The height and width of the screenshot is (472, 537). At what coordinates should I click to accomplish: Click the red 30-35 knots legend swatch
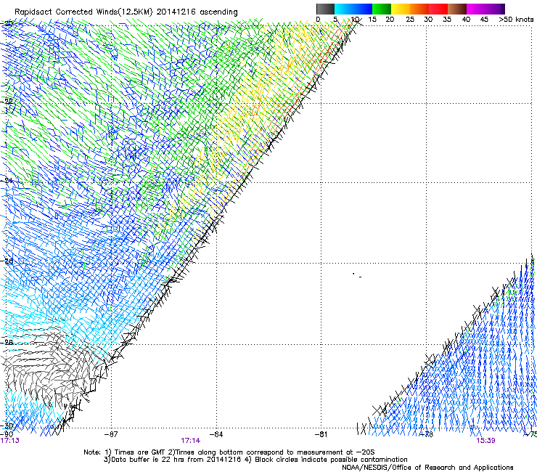(438, 9)
